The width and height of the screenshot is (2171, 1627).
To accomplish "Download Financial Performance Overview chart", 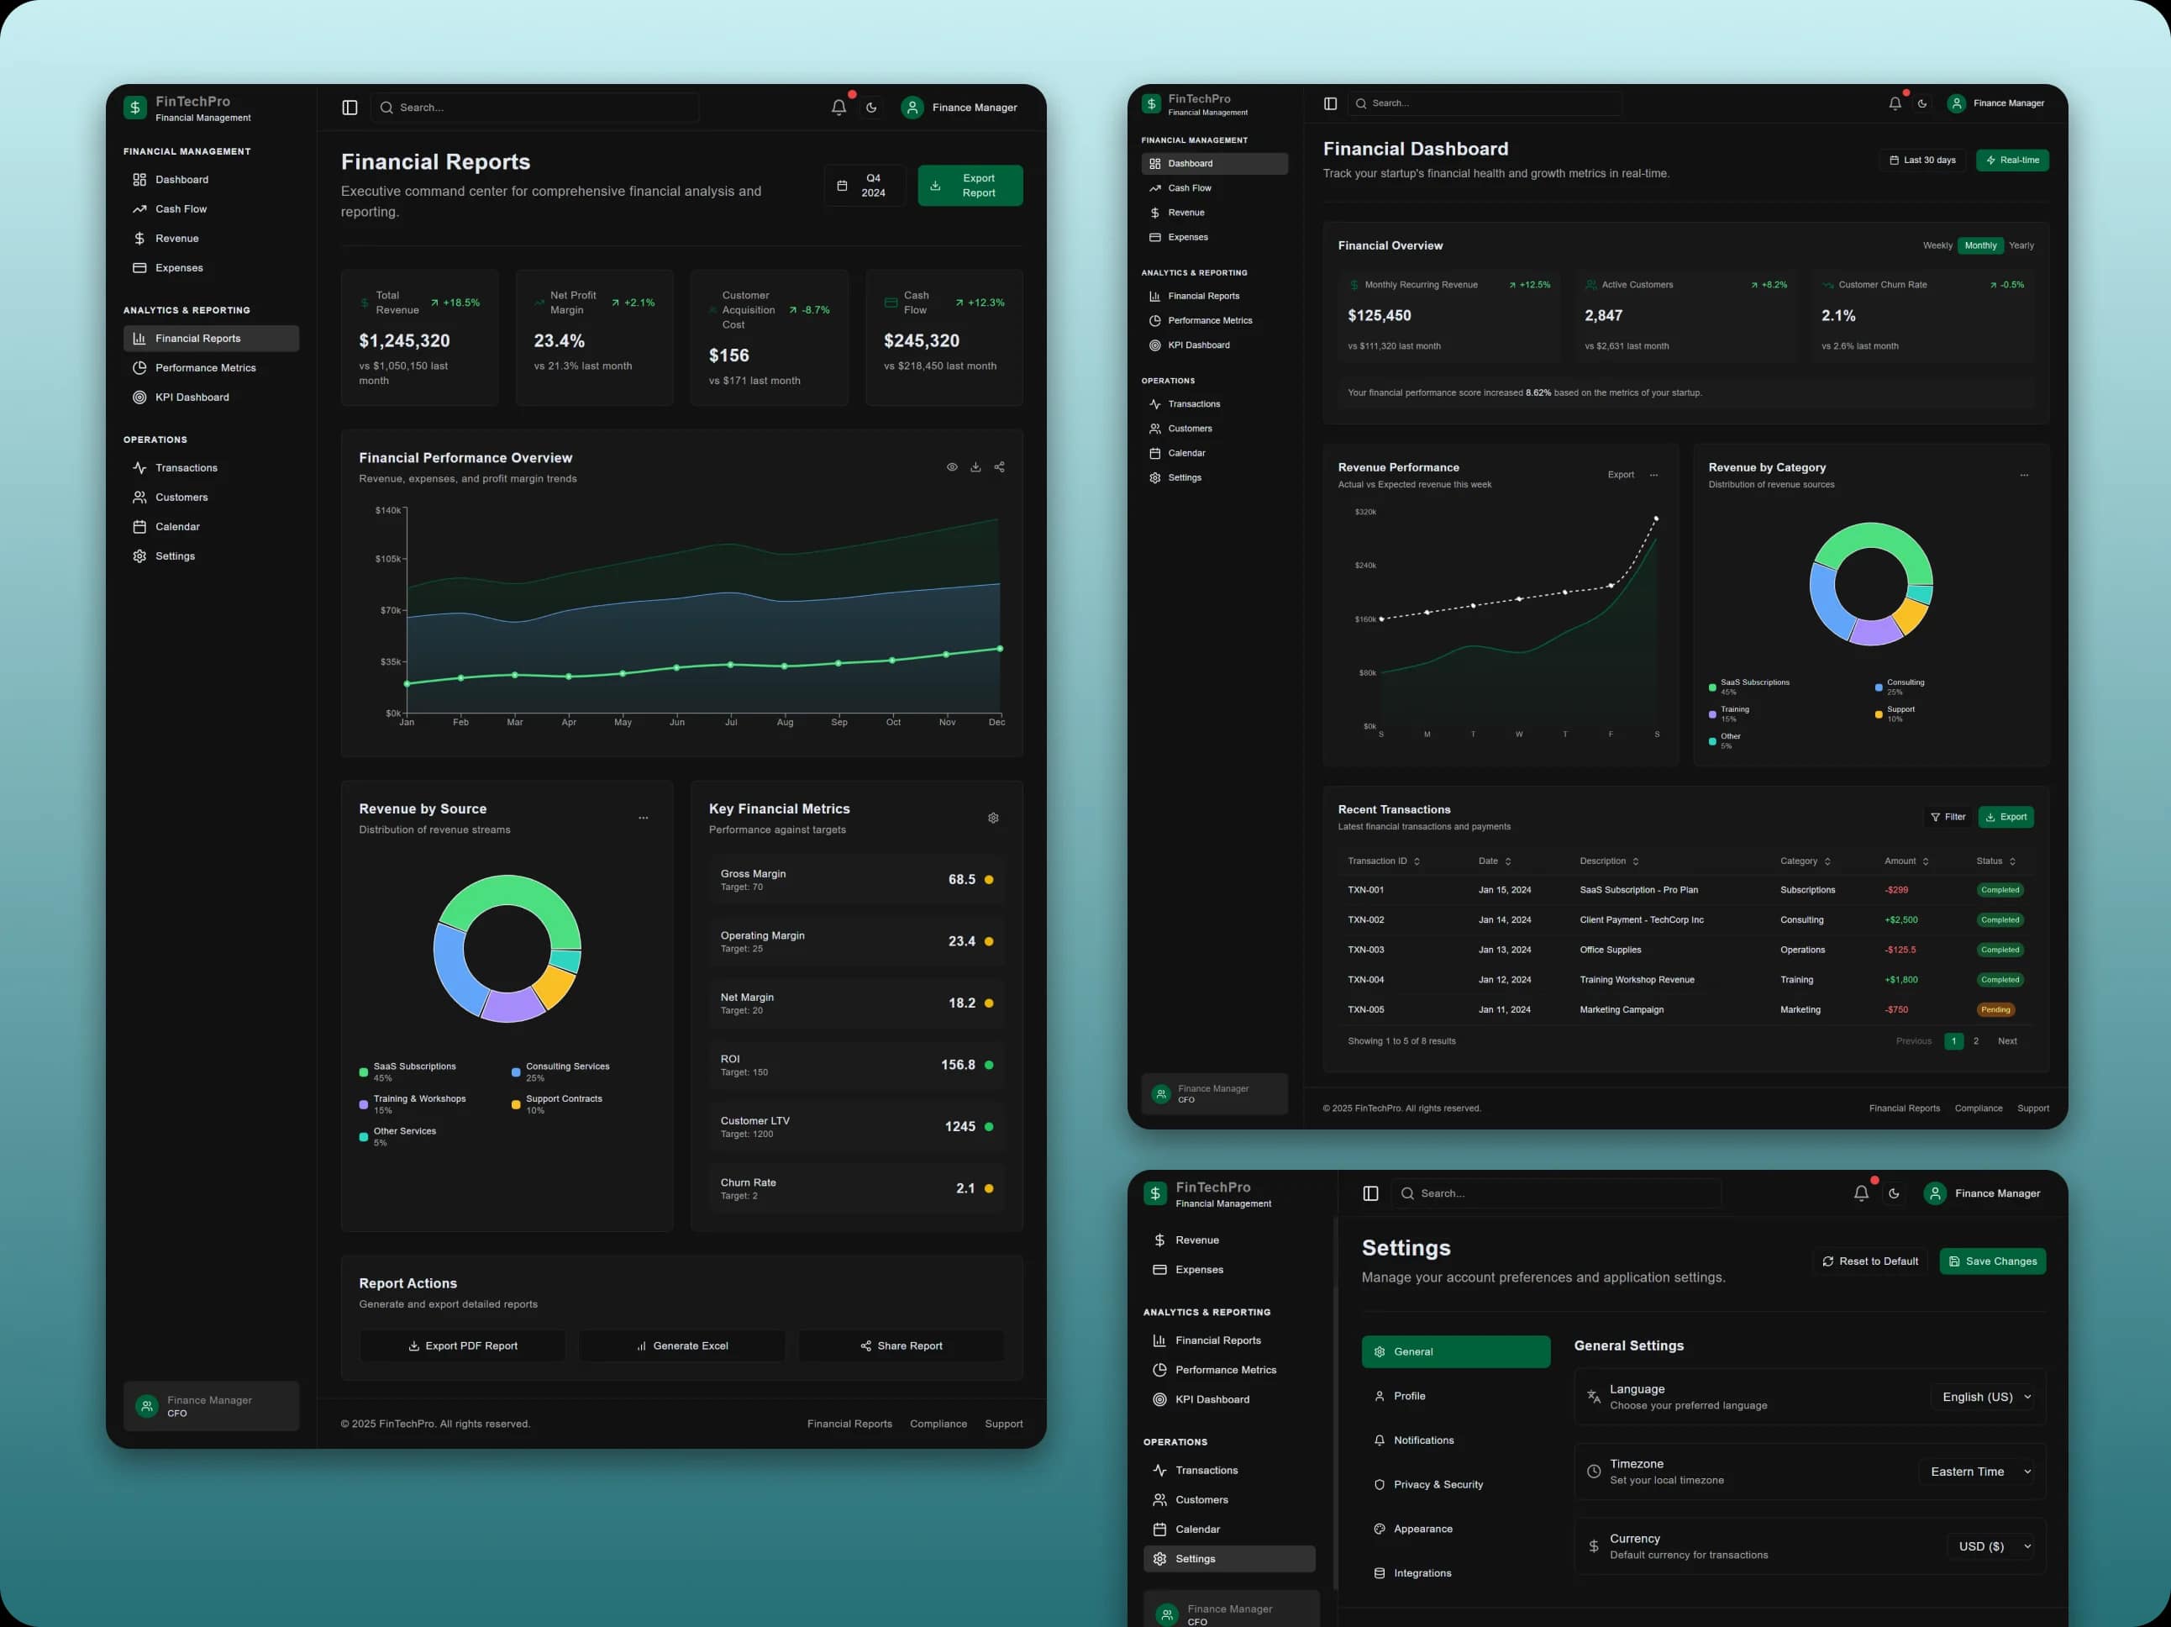I will 975,467.
